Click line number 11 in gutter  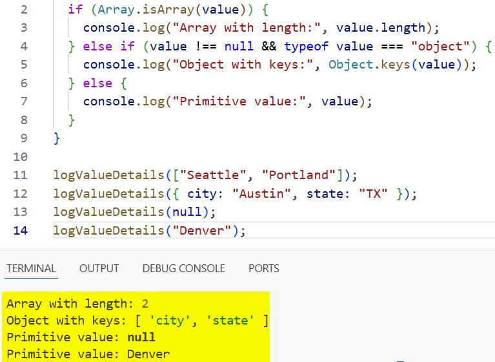(21, 175)
